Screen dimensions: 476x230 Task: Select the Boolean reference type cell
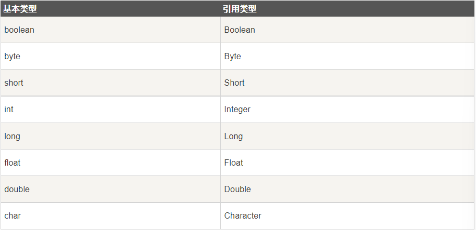pyautogui.click(x=240, y=30)
